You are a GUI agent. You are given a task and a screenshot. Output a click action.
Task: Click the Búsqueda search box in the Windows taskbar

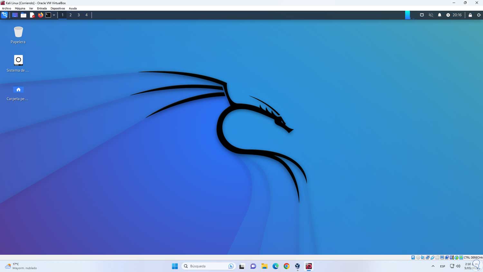208,266
